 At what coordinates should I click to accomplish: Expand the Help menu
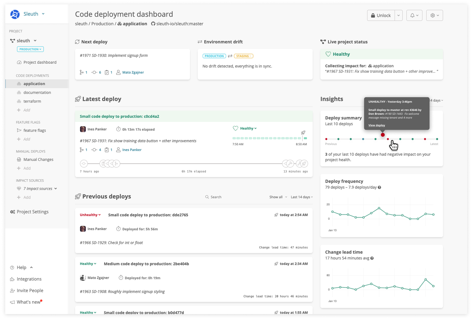tap(21, 267)
